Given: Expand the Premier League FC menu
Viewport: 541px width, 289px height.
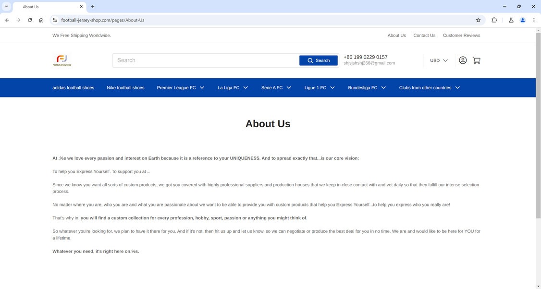Looking at the screenshot, I should [181, 87].
